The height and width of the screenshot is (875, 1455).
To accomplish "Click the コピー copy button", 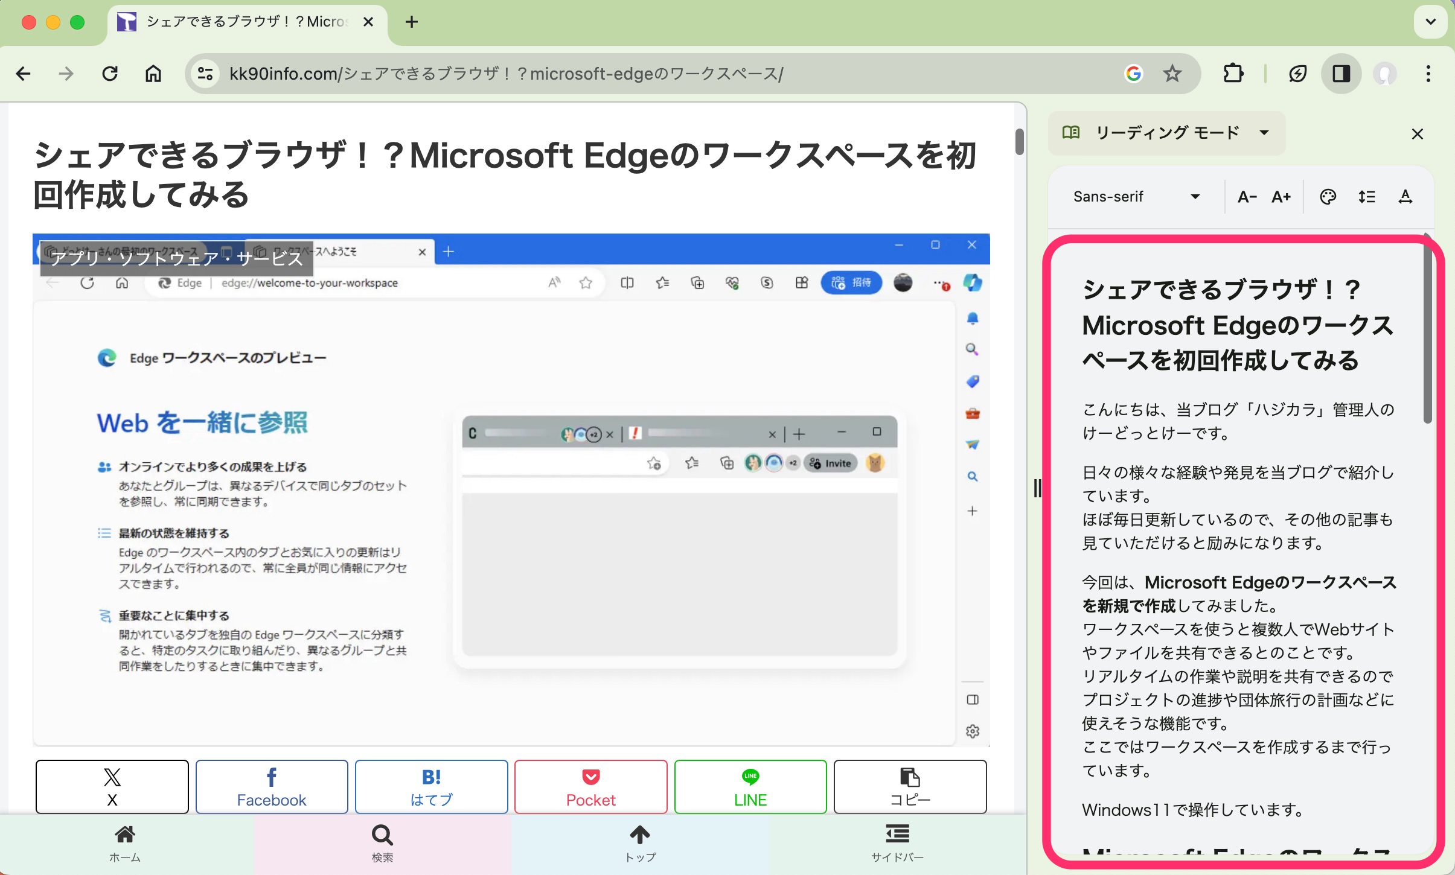I will (910, 787).
